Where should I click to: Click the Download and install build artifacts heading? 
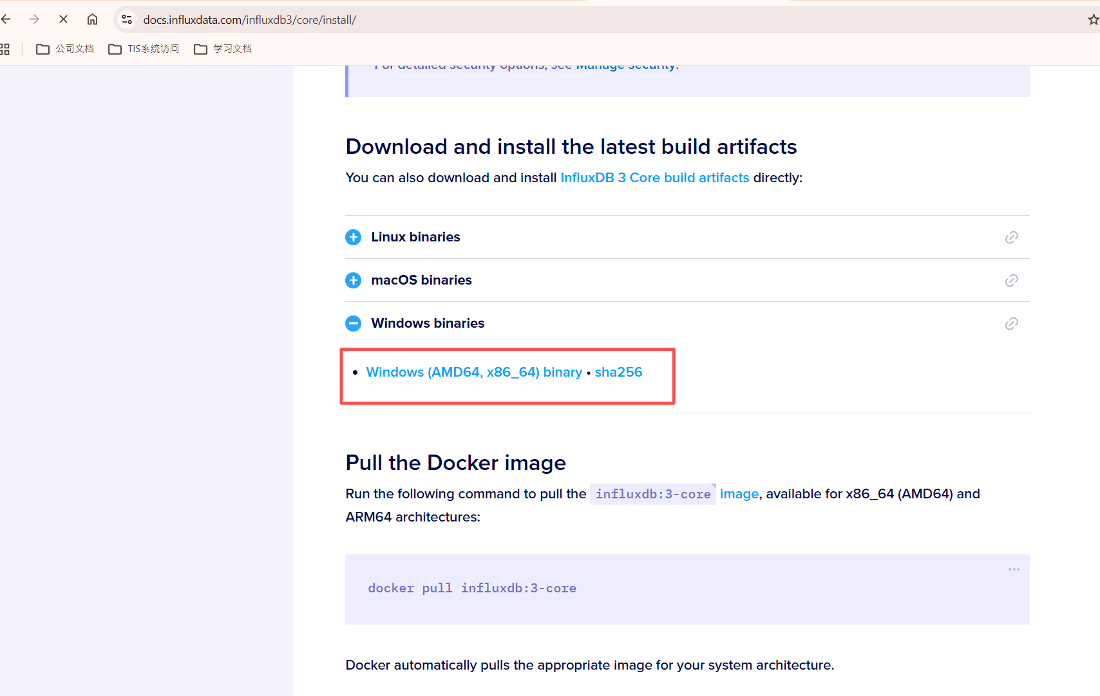(571, 147)
